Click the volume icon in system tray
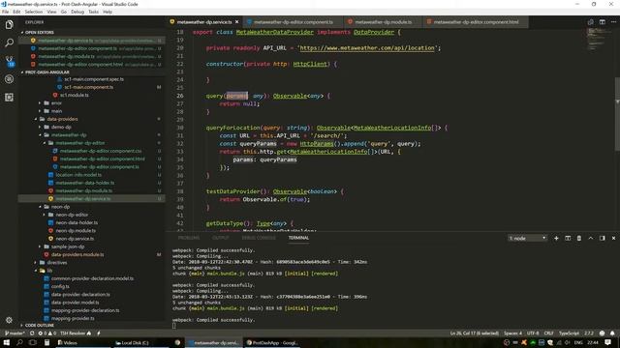Viewport: 620px width, 348px height. point(568,342)
